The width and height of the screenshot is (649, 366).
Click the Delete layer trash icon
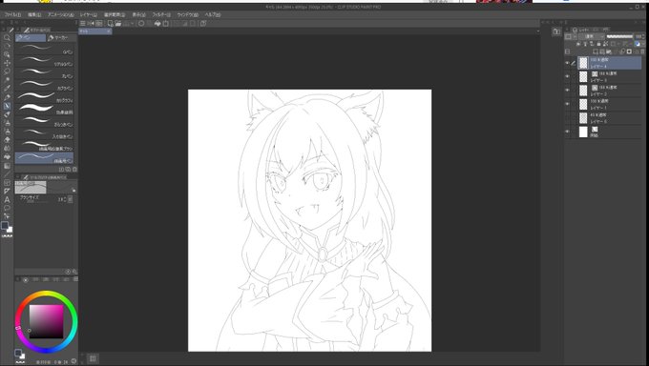(642, 51)
